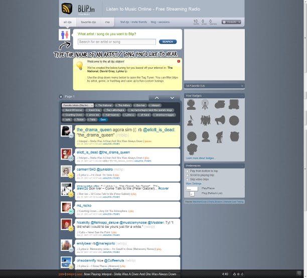Click the pause icon beside Page 1
This screenshot has height=278, width=307.
tap(61, 96)
